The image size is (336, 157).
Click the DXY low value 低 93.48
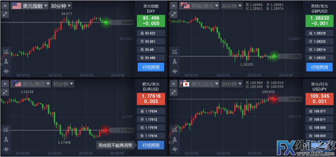tap(151, 49)
